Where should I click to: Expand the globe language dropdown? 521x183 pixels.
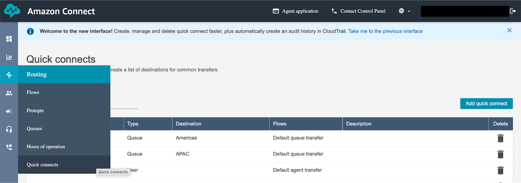pos(404,11)
